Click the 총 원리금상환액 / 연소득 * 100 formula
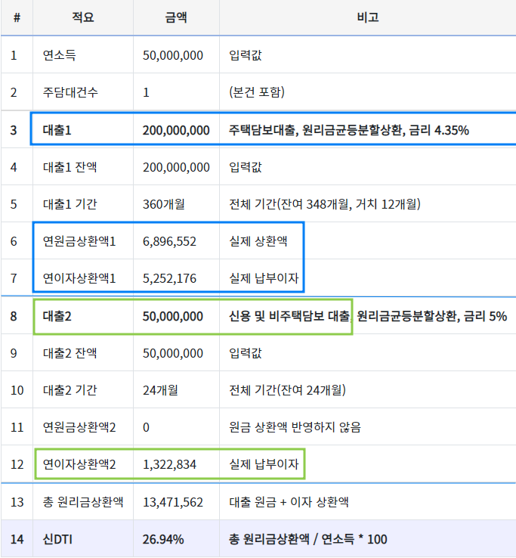The image size is (516, 558). (x=307, y=539)
